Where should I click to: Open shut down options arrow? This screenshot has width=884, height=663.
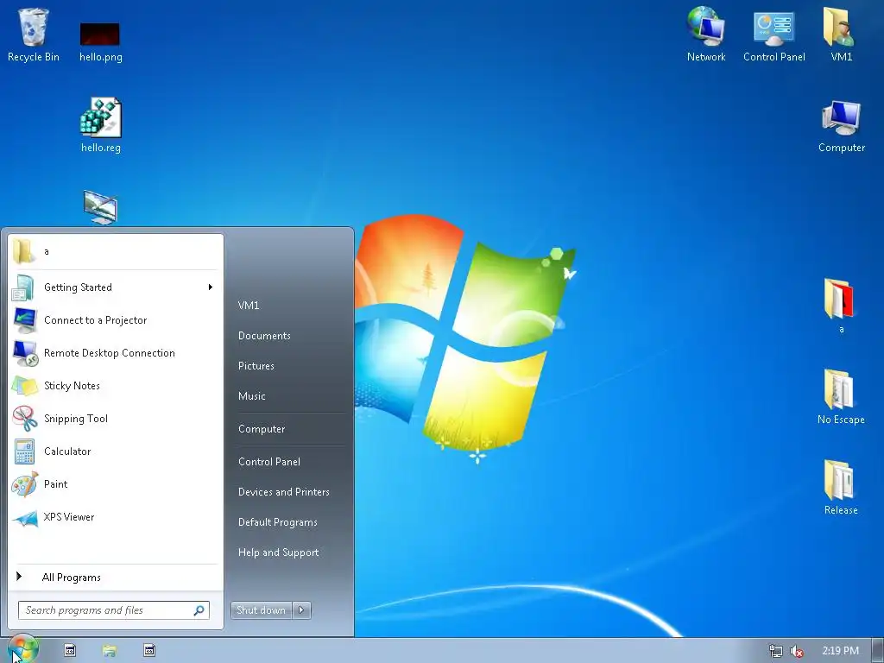[301, 610]
